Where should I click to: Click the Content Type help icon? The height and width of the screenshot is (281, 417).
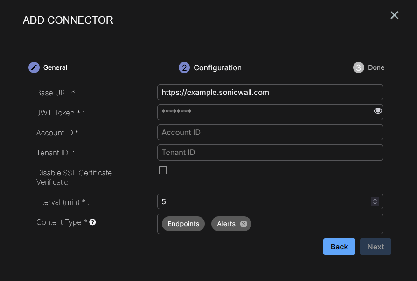pyautogui.click(x=92, y=222)
